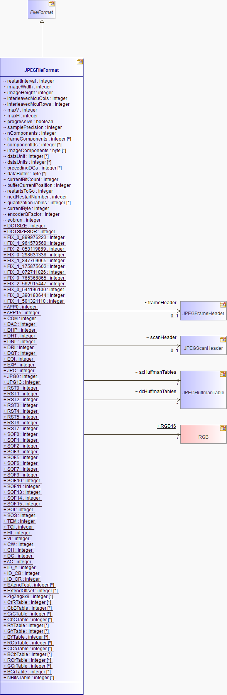Click the class icon on JPEGHuffmanTable box
The width and height of the screenshot is (227, 695).
[223, 374]
